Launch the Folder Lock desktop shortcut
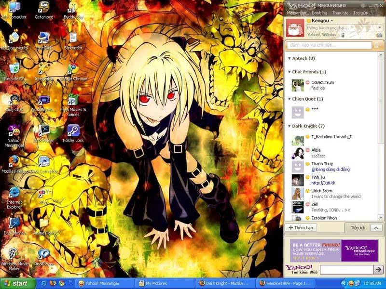 (x=73, y=131)
